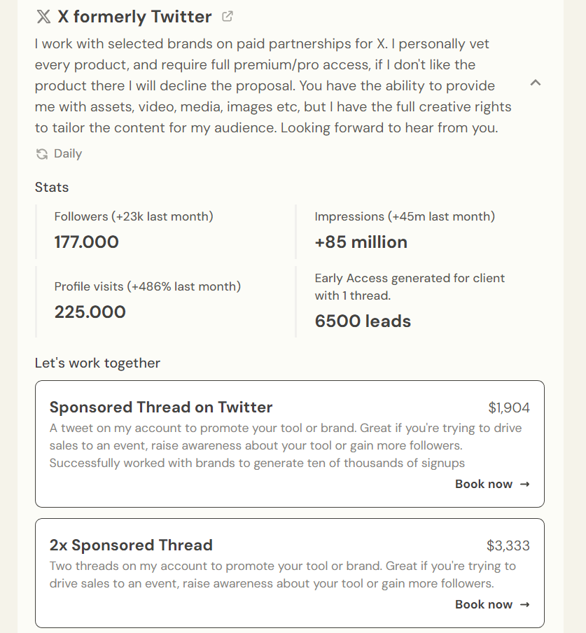Click the $1,904 price
Screen dimensions: 586x633
[x=509, y=408]
